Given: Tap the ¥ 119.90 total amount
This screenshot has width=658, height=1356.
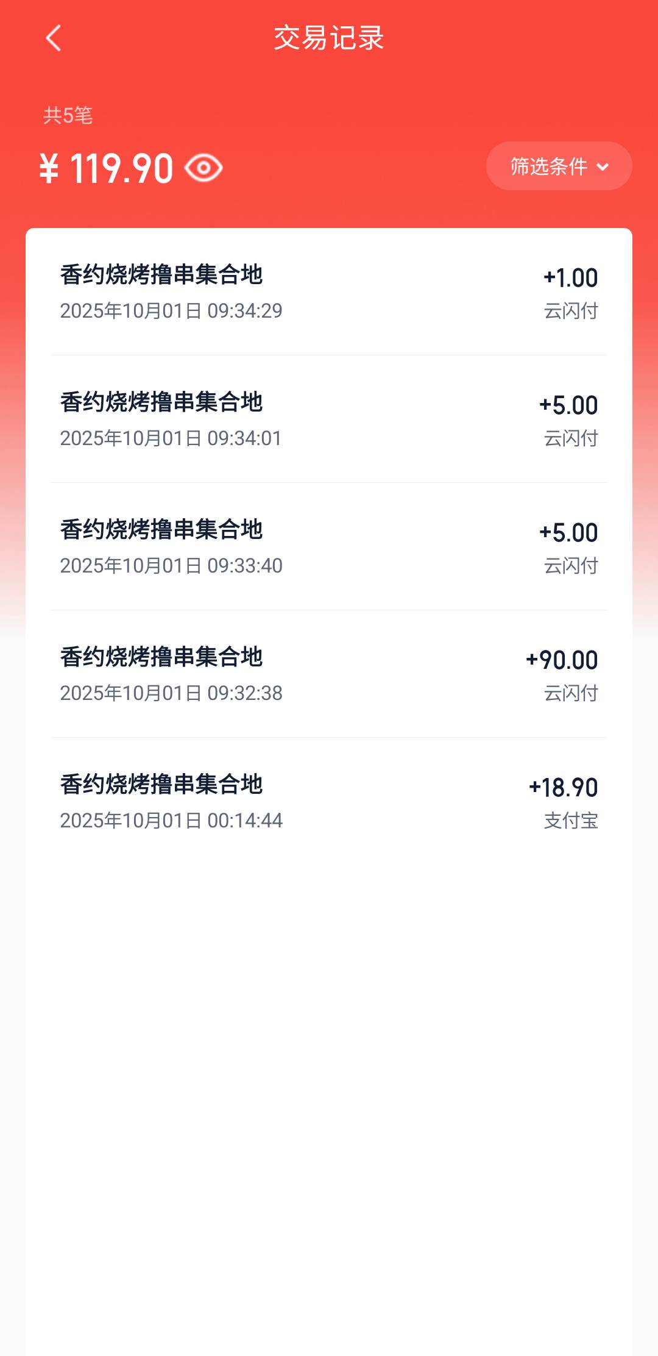Looking at the screenshot, I should tap(107, 168).
